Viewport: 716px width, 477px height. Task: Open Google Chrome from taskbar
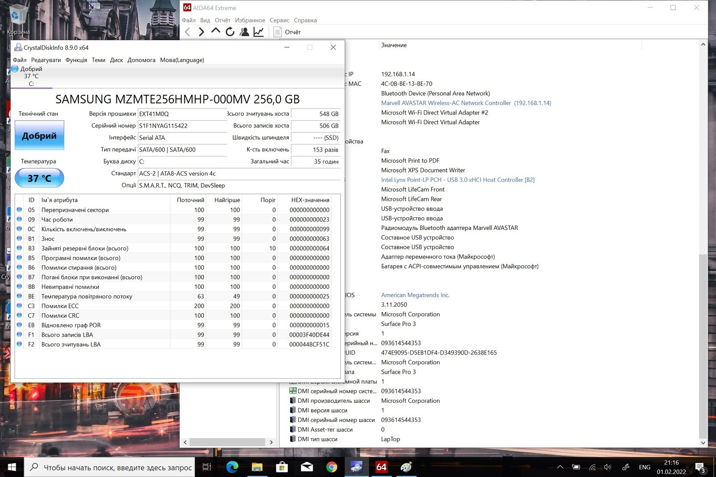point(332,467)
